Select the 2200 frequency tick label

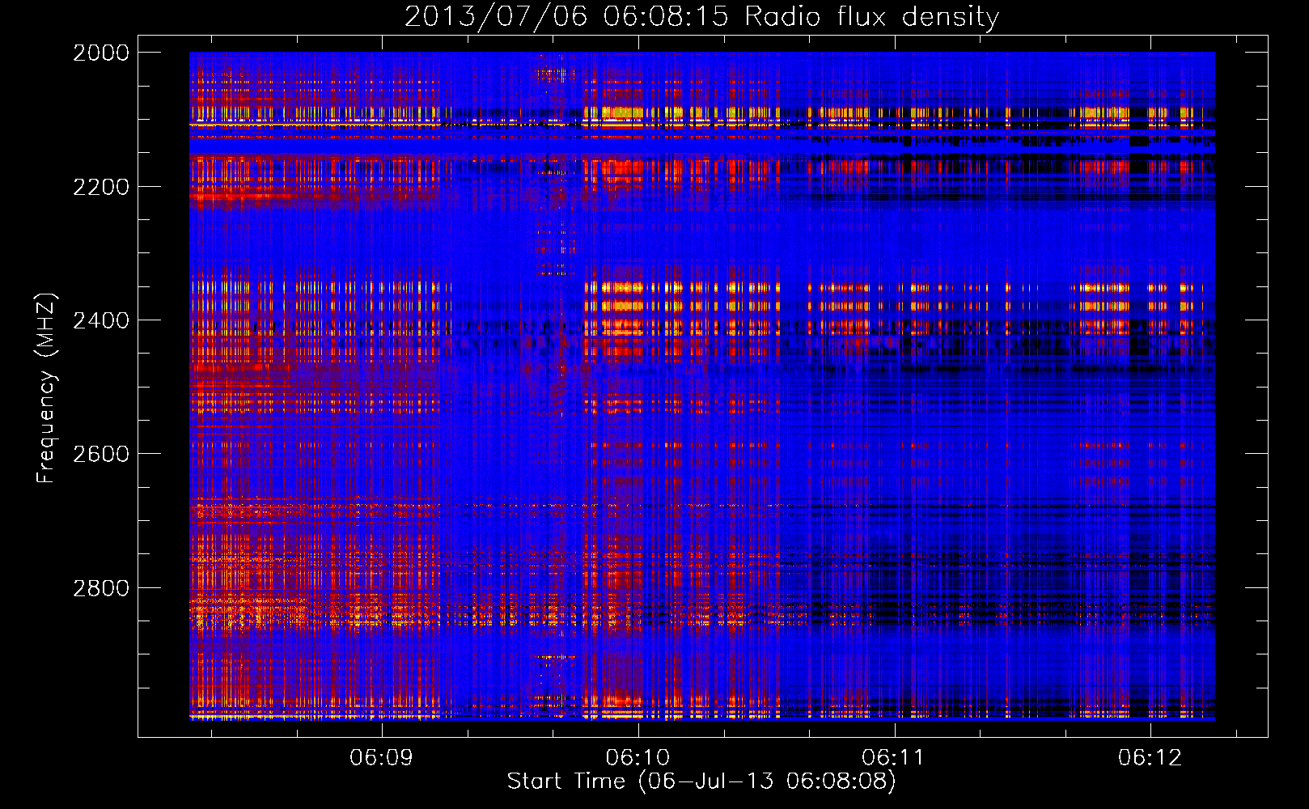click(101, 187)
